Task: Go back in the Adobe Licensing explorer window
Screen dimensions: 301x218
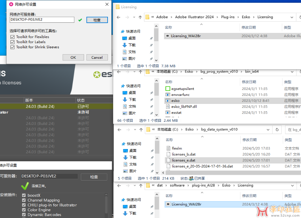Action: pyautogui.click(x=118, y=17)
